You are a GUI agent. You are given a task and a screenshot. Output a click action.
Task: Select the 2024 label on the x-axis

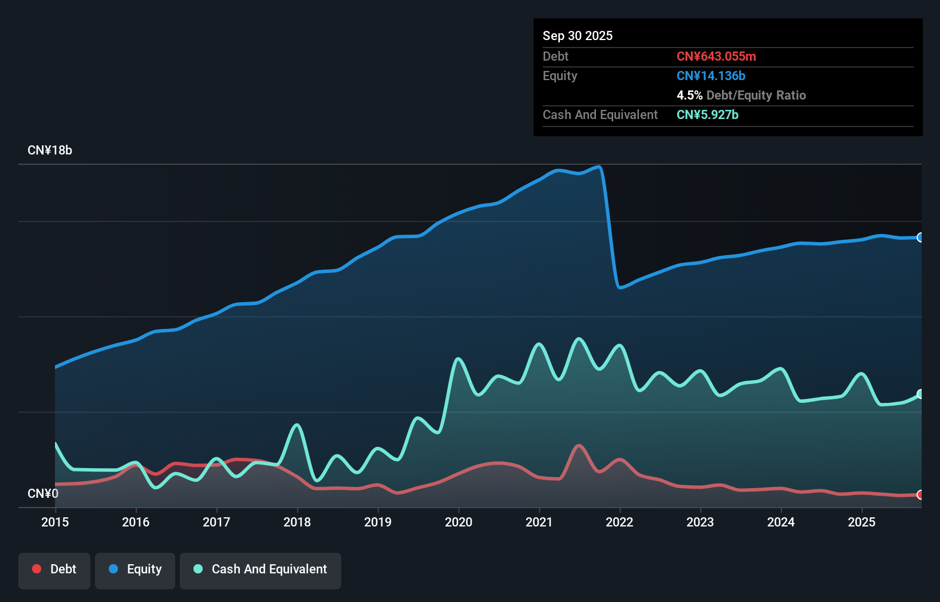coord(781,522)
